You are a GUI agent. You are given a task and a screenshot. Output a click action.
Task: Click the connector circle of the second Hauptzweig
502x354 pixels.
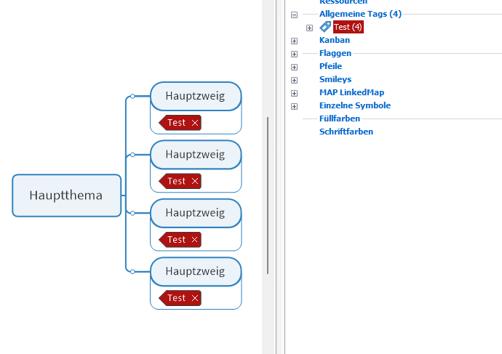coord(132,154)
